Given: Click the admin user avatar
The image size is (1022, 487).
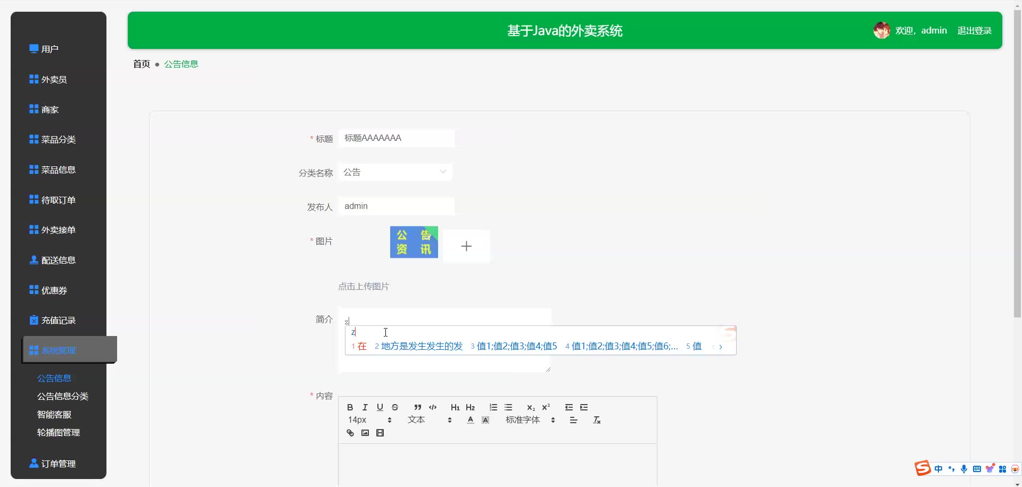Looking at the screenshot, I should [x=881, y=30].
